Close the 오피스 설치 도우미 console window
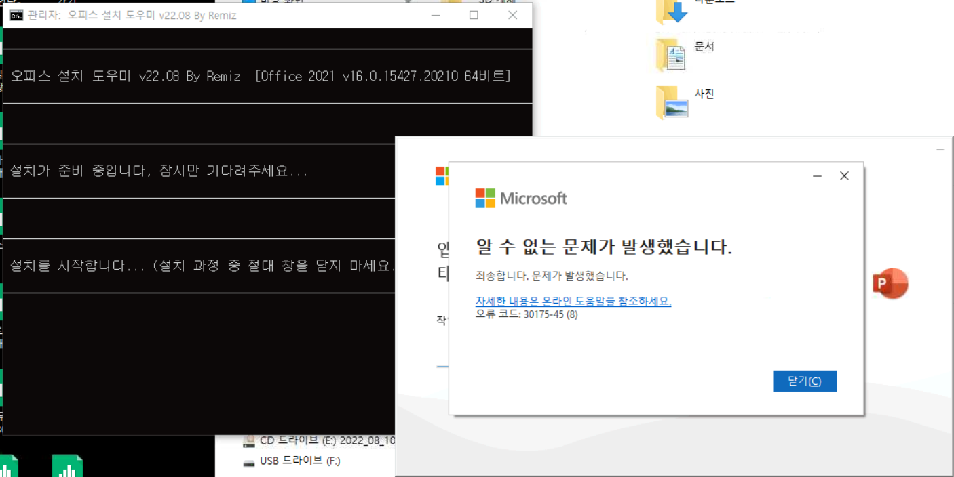The height and width of the screenshot is (477, 954). pyautogui.click(x=512, y=15)
